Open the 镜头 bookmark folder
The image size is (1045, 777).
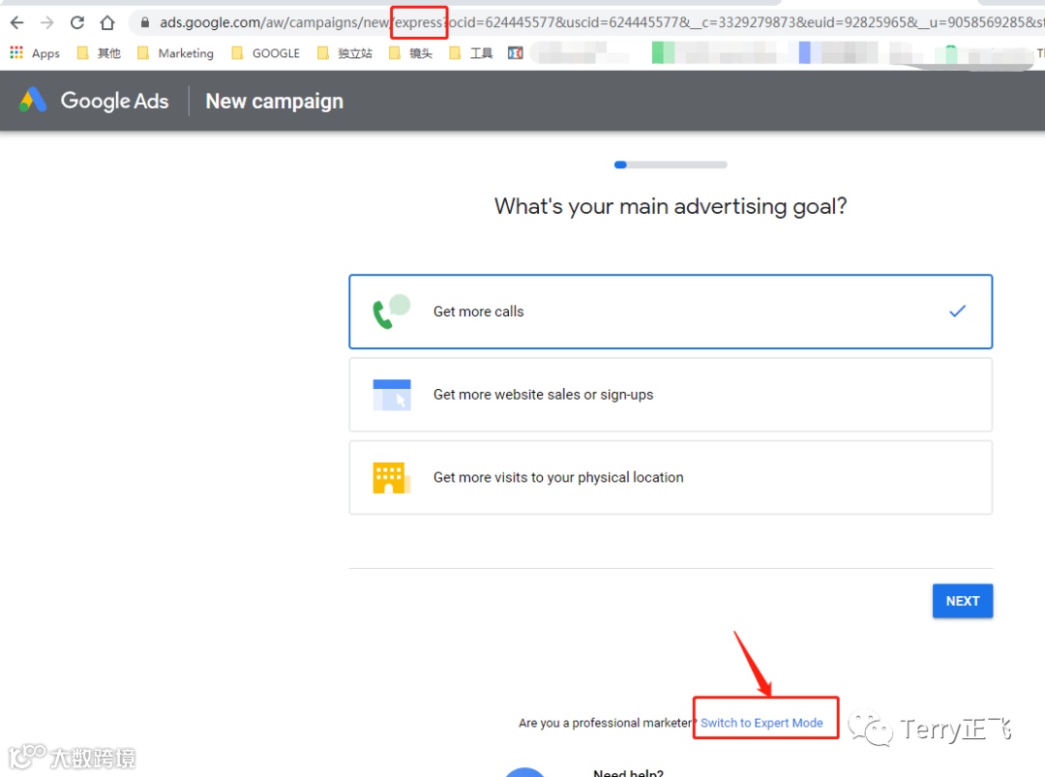410,52
